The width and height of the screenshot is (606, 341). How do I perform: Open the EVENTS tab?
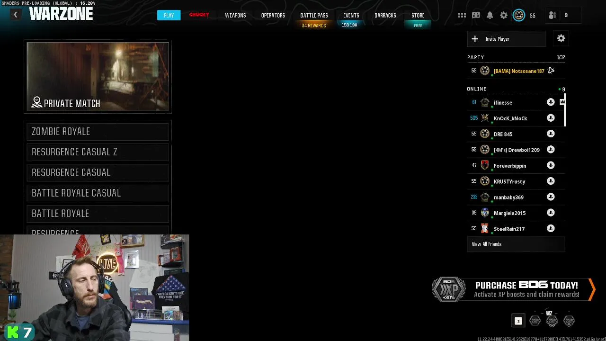[x=351, y=15]
